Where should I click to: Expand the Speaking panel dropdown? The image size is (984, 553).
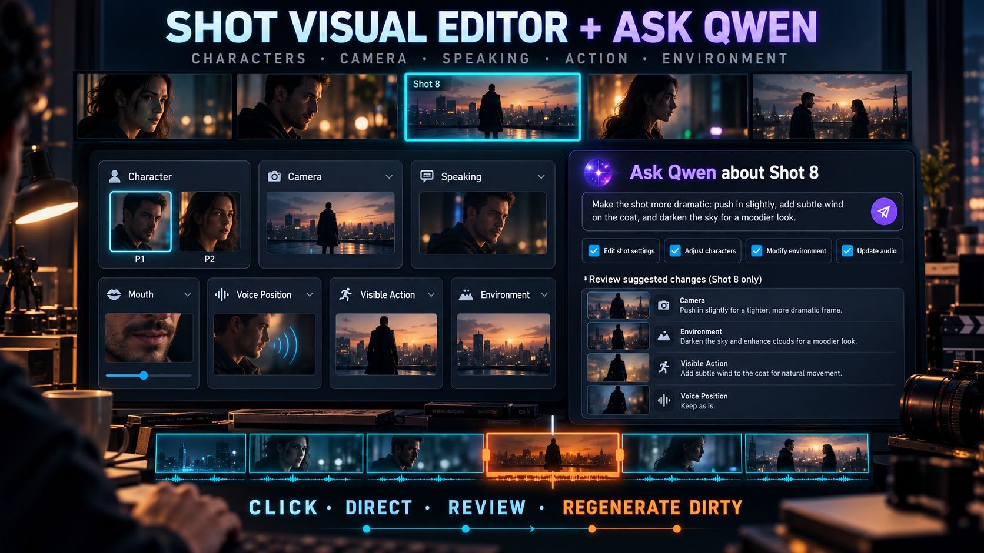point(541,177)
